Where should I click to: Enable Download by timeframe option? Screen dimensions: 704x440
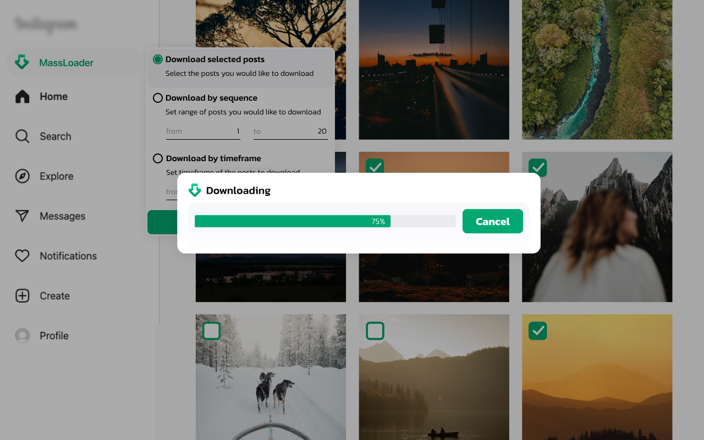158,158
